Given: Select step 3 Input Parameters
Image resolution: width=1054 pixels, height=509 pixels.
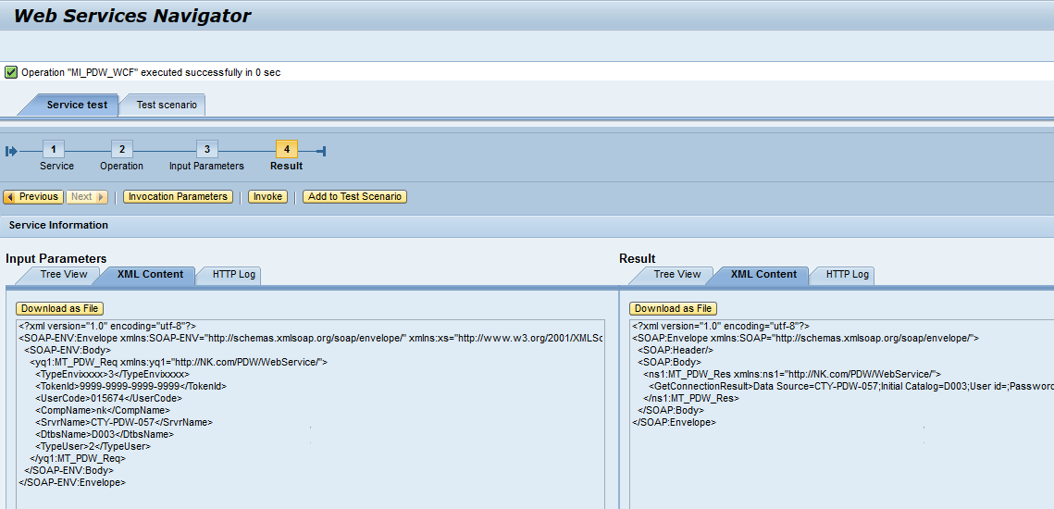Looking at the screenshot, I should coord(206,150).
